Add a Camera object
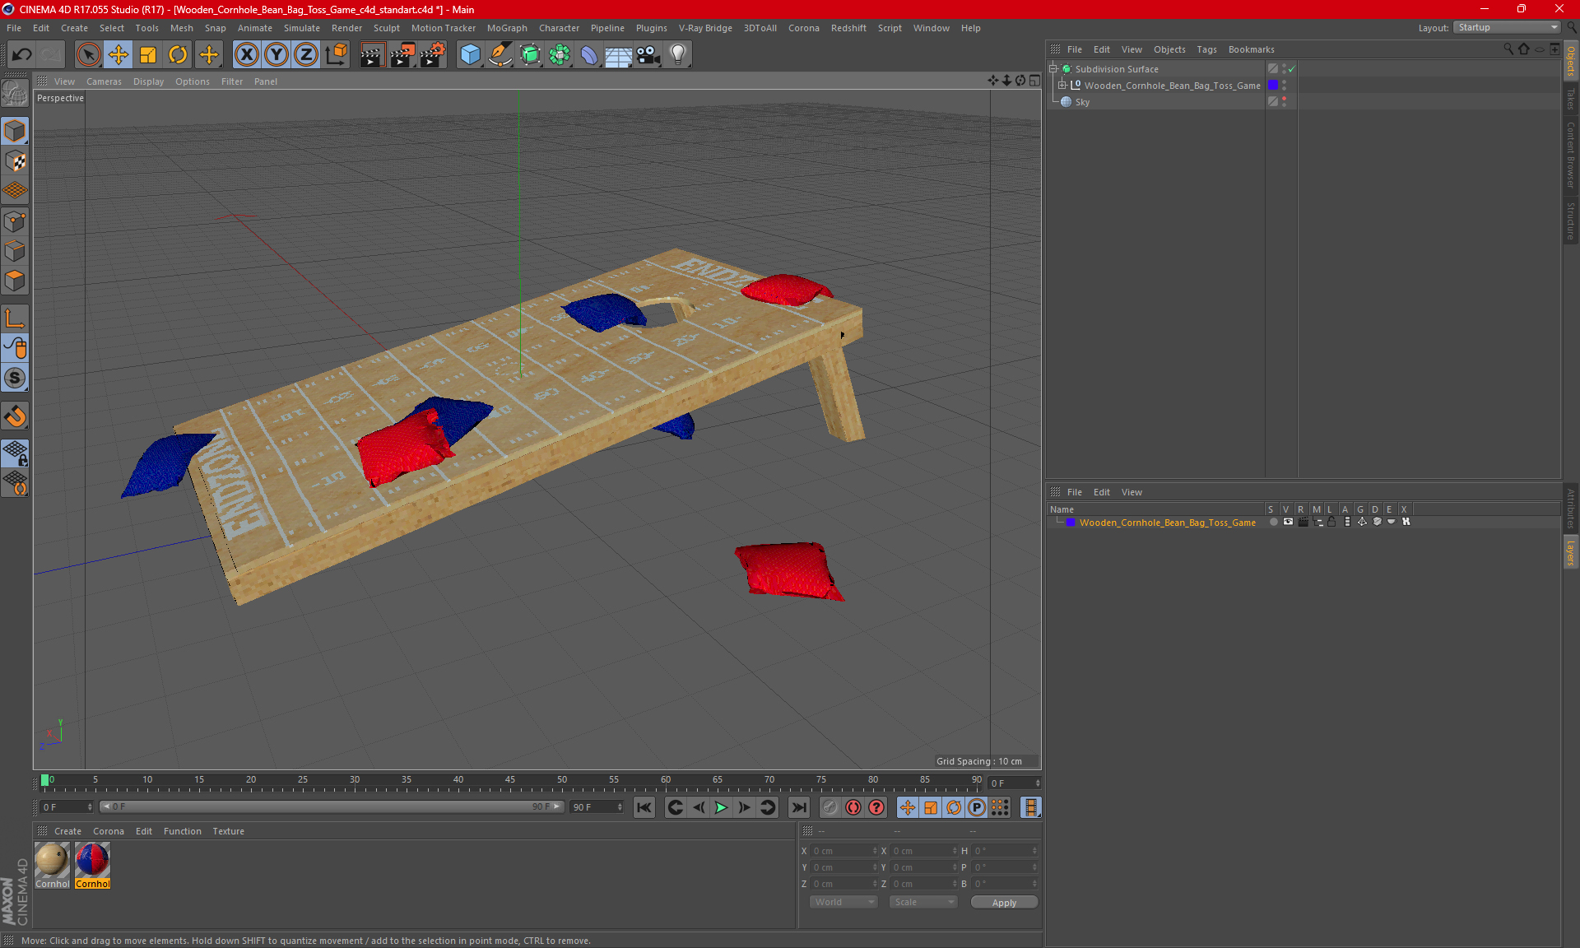Image resolution: width=1580 pixels, height=948 pixels. 648,55
